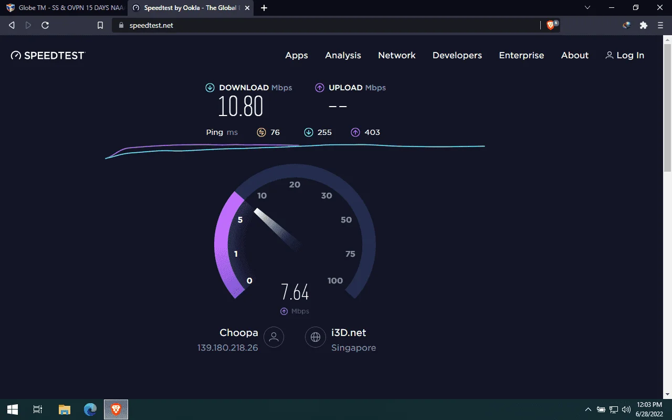Open File Explorer from taskbar

(x=64, y=409)
